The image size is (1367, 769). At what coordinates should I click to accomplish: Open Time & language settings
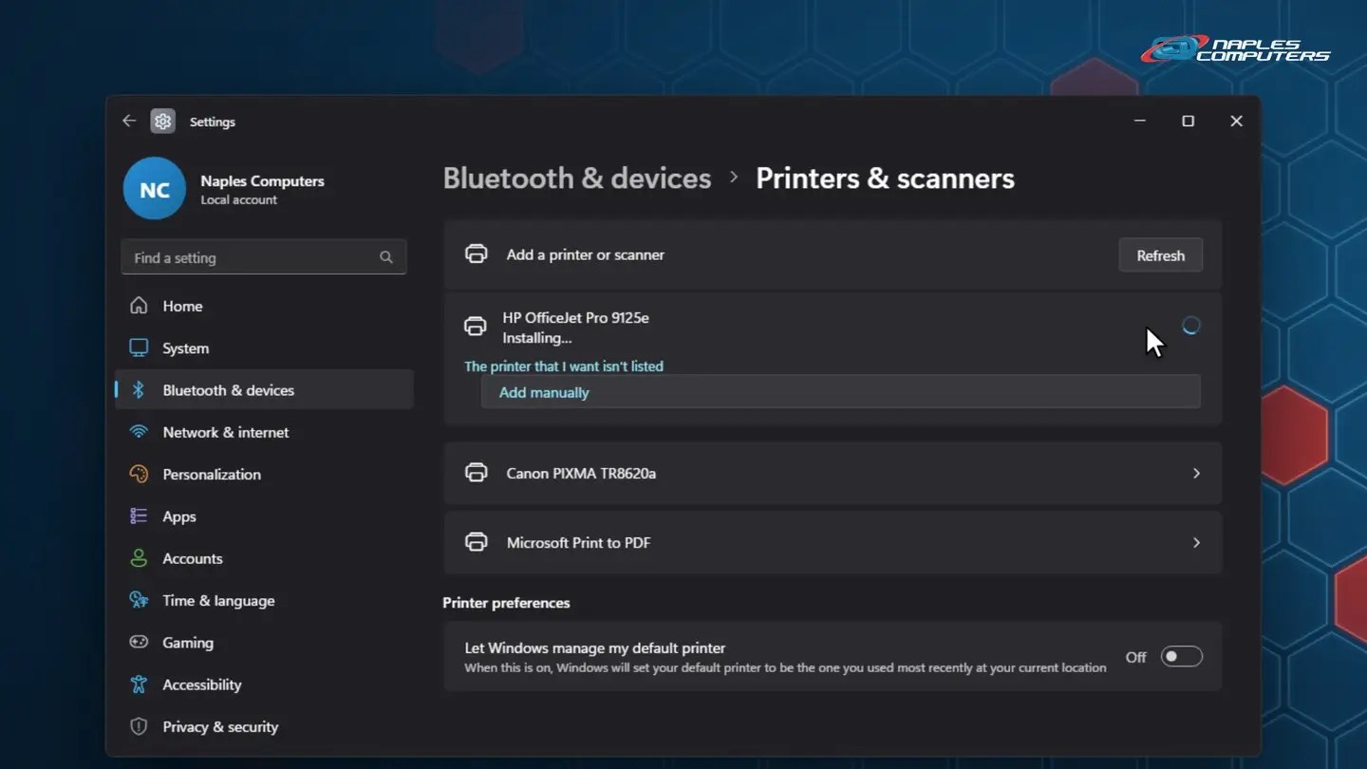click(264, 600)
